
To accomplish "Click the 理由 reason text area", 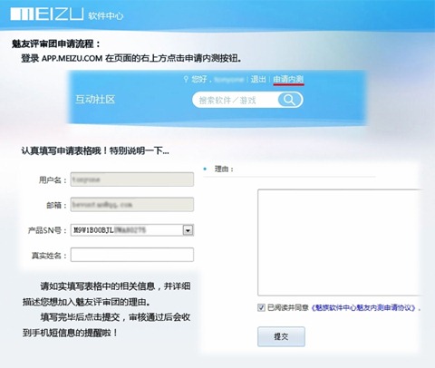I will click(339, 242).
